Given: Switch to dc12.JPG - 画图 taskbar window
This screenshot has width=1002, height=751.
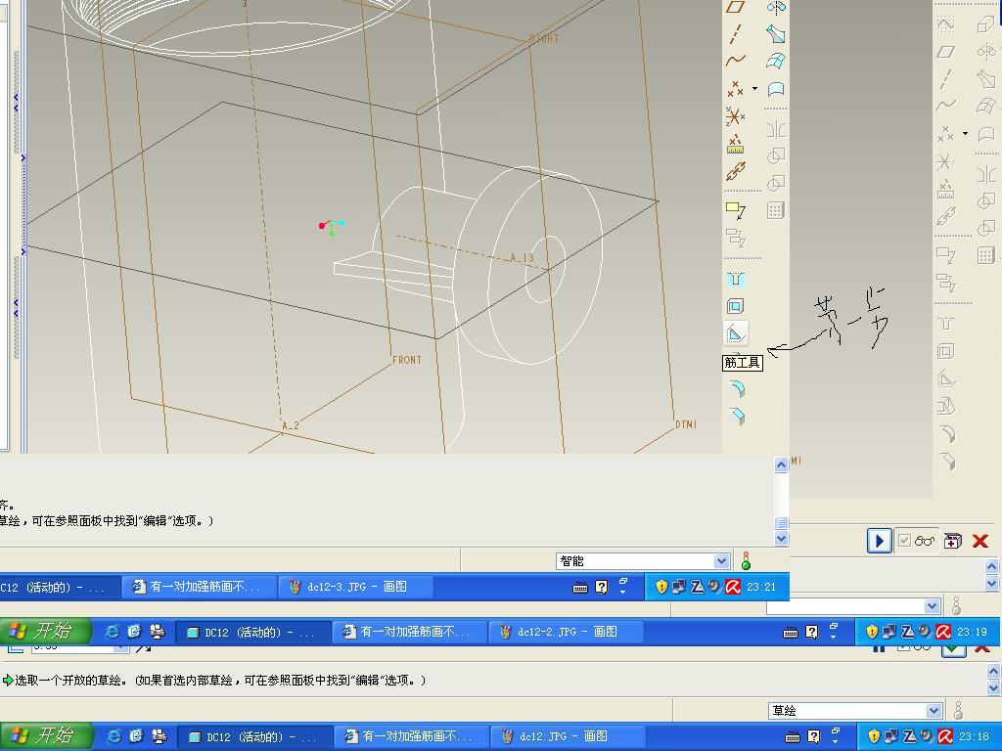Looking at the screenshot, I should click(x=567, y=736).
